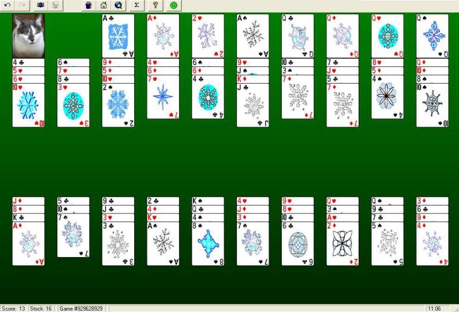
Task: Click the Game number in status bar
Action: click(82, 309)
